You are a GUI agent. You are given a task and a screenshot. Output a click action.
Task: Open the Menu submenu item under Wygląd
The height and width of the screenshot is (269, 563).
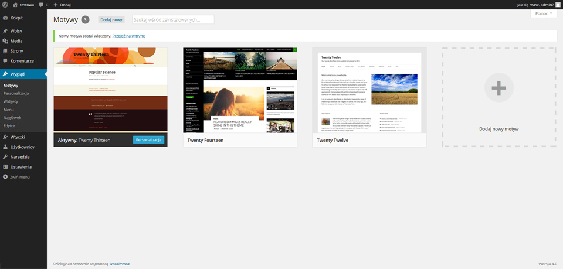[x=9, y=110]
